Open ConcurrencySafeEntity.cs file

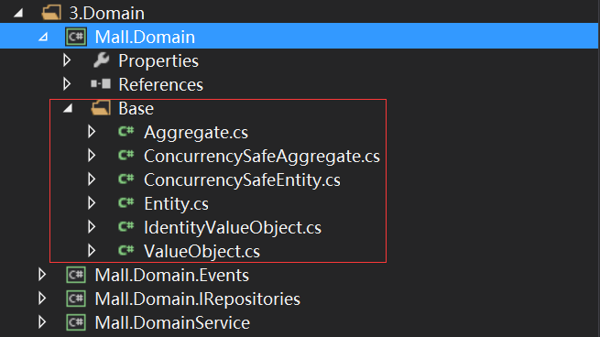[242, 180]
